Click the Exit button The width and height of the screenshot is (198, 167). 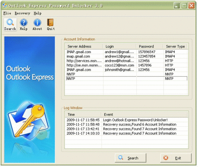[x=176, y=158]
